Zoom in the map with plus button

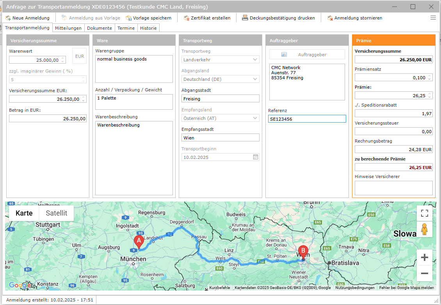424,258
